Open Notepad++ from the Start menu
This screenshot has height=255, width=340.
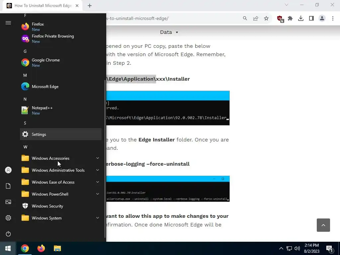coord(61,110)
